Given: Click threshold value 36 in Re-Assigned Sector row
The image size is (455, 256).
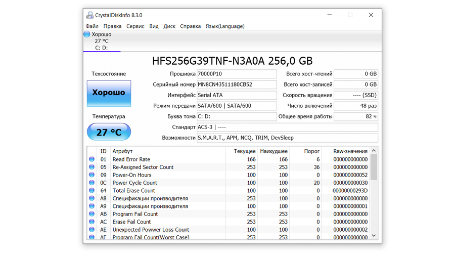Looking at the screenshot, I should pyautogui.click(x=316, y=167).
